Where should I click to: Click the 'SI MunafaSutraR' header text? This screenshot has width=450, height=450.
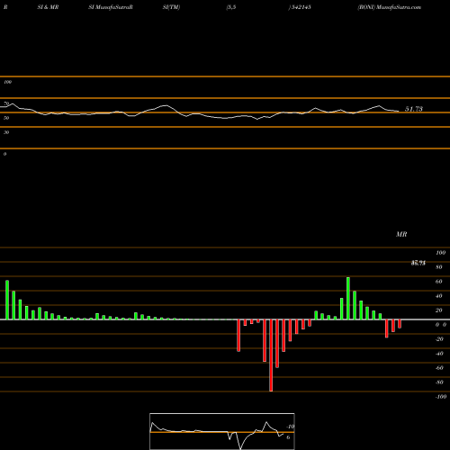(111, 7)
